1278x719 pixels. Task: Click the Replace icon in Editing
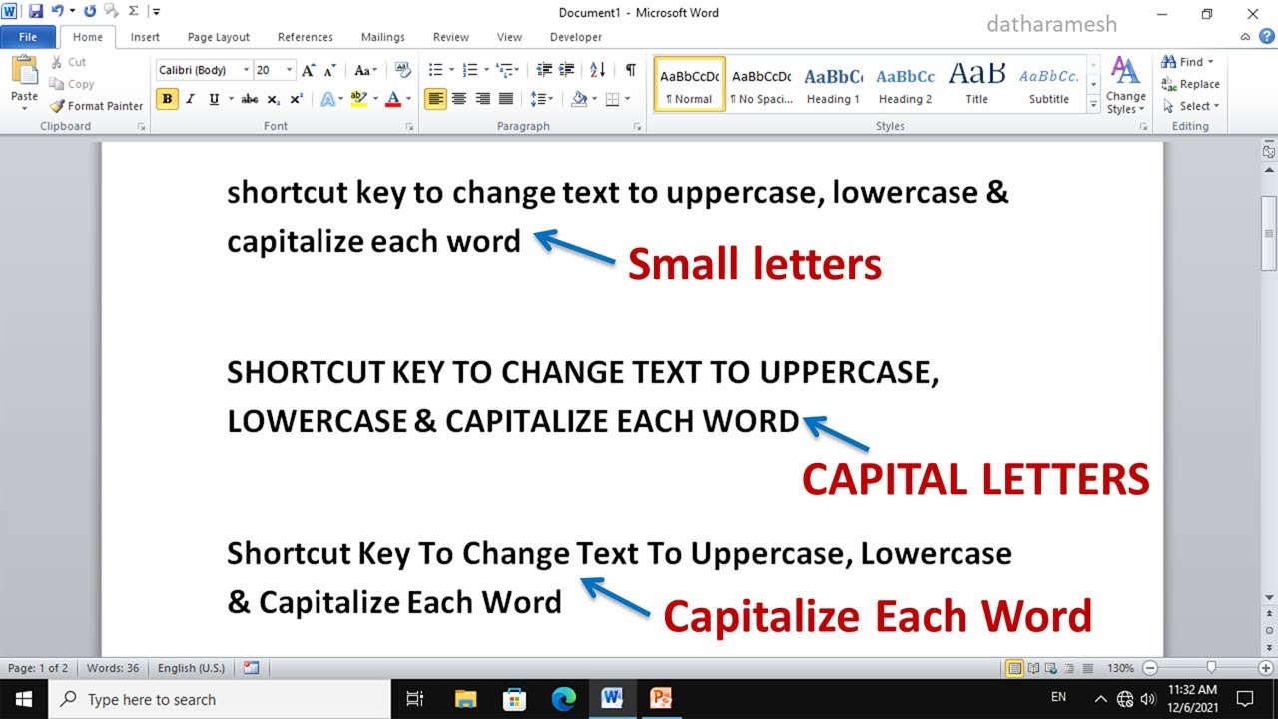(x=1169, y=84)
